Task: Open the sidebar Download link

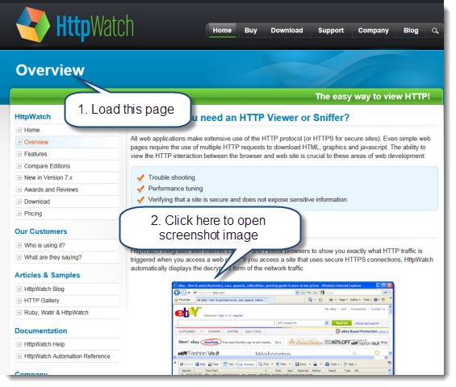Action: (37, 202)
